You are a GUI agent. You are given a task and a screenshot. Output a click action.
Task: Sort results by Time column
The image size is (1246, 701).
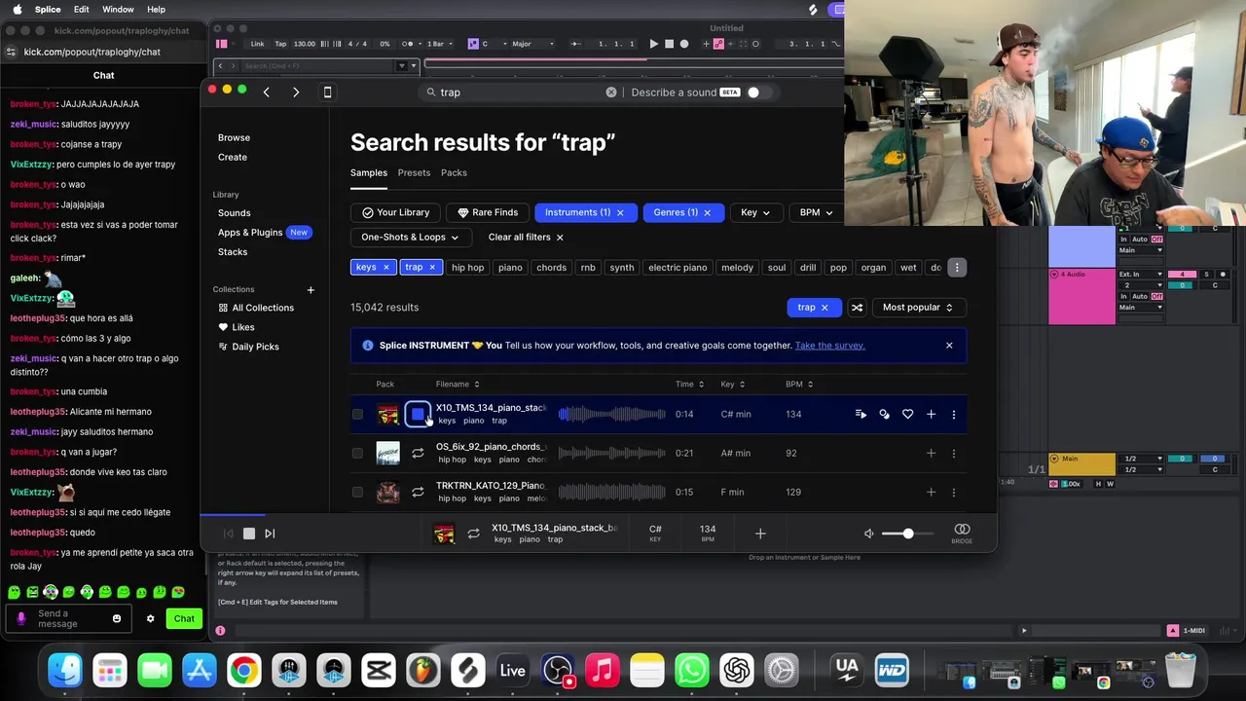click(x=689, y=384)
